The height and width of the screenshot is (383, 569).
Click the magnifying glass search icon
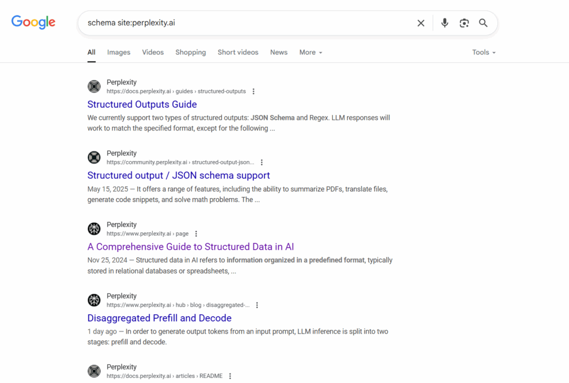click(483, 23)
